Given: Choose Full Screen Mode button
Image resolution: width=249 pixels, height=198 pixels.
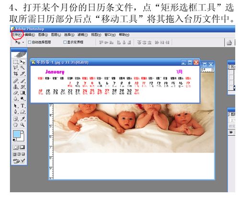Looking at the screenshot, I should 23,154.
